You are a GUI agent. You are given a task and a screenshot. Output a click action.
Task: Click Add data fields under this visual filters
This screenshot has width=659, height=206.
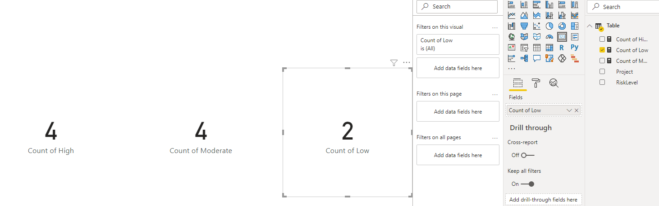(x=458, y=68)
